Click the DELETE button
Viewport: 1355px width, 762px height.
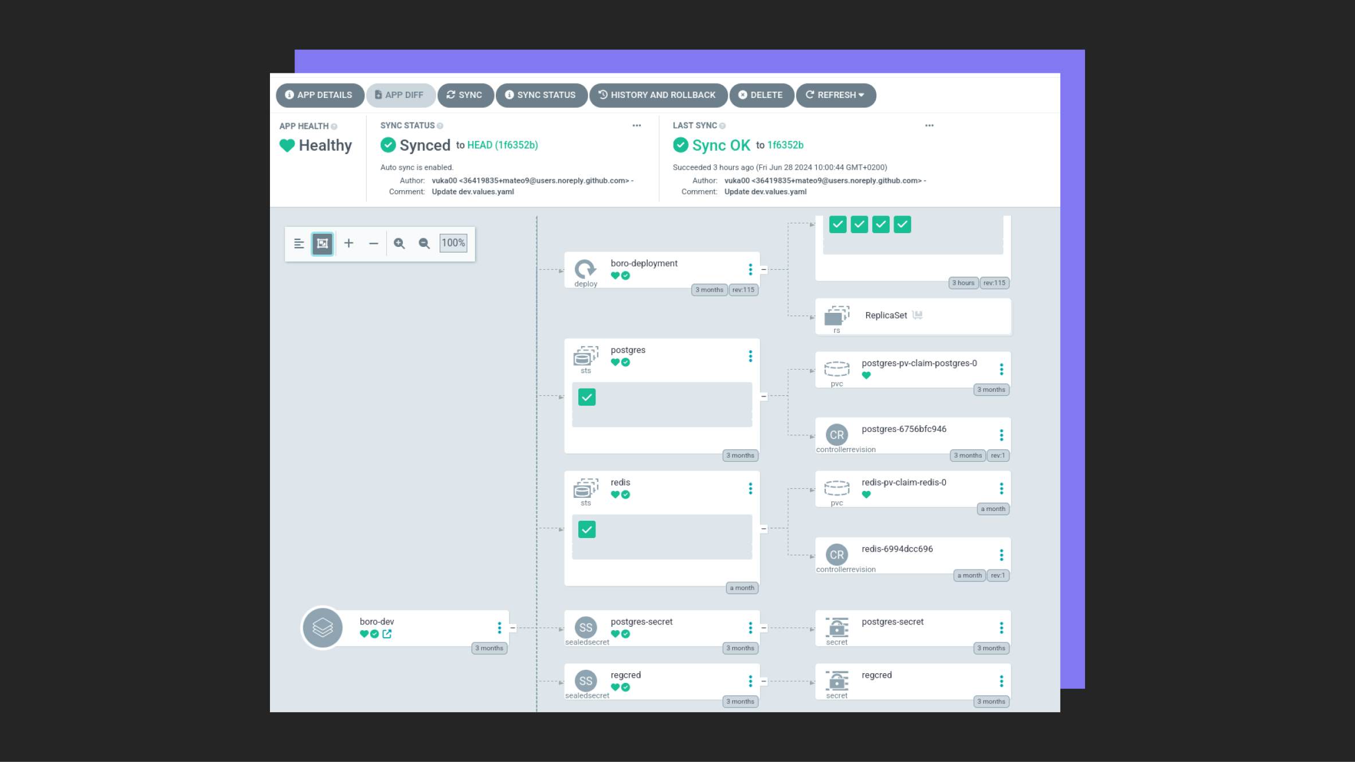(761, 95)
